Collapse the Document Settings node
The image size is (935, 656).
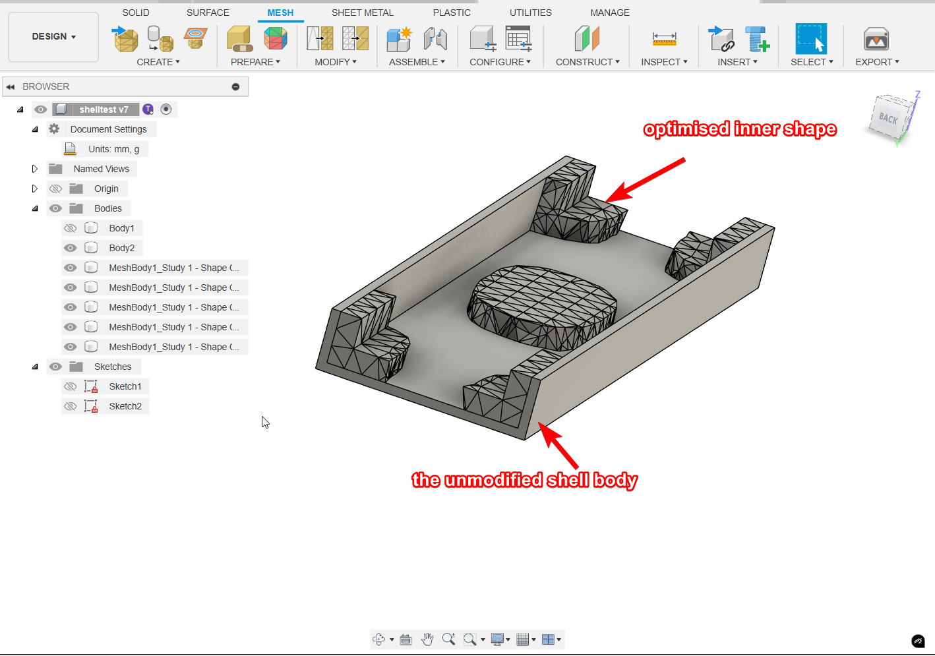[35, 129]
